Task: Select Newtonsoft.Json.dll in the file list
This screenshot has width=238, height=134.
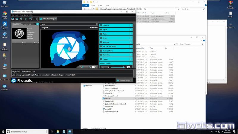Action: click(112, 96)
